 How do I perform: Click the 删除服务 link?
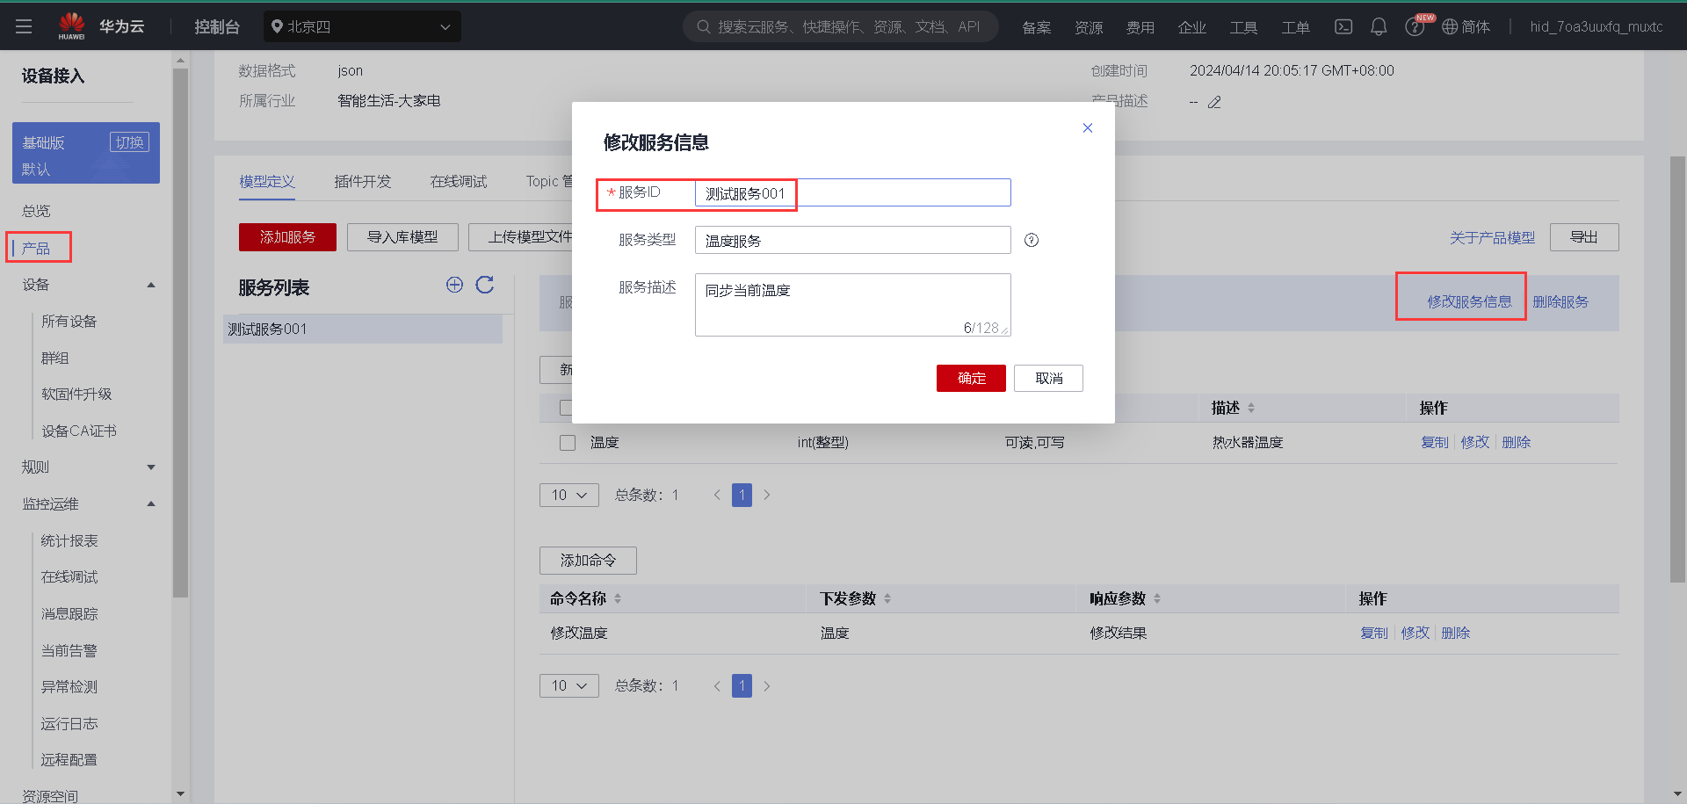tap(1560, 301)
